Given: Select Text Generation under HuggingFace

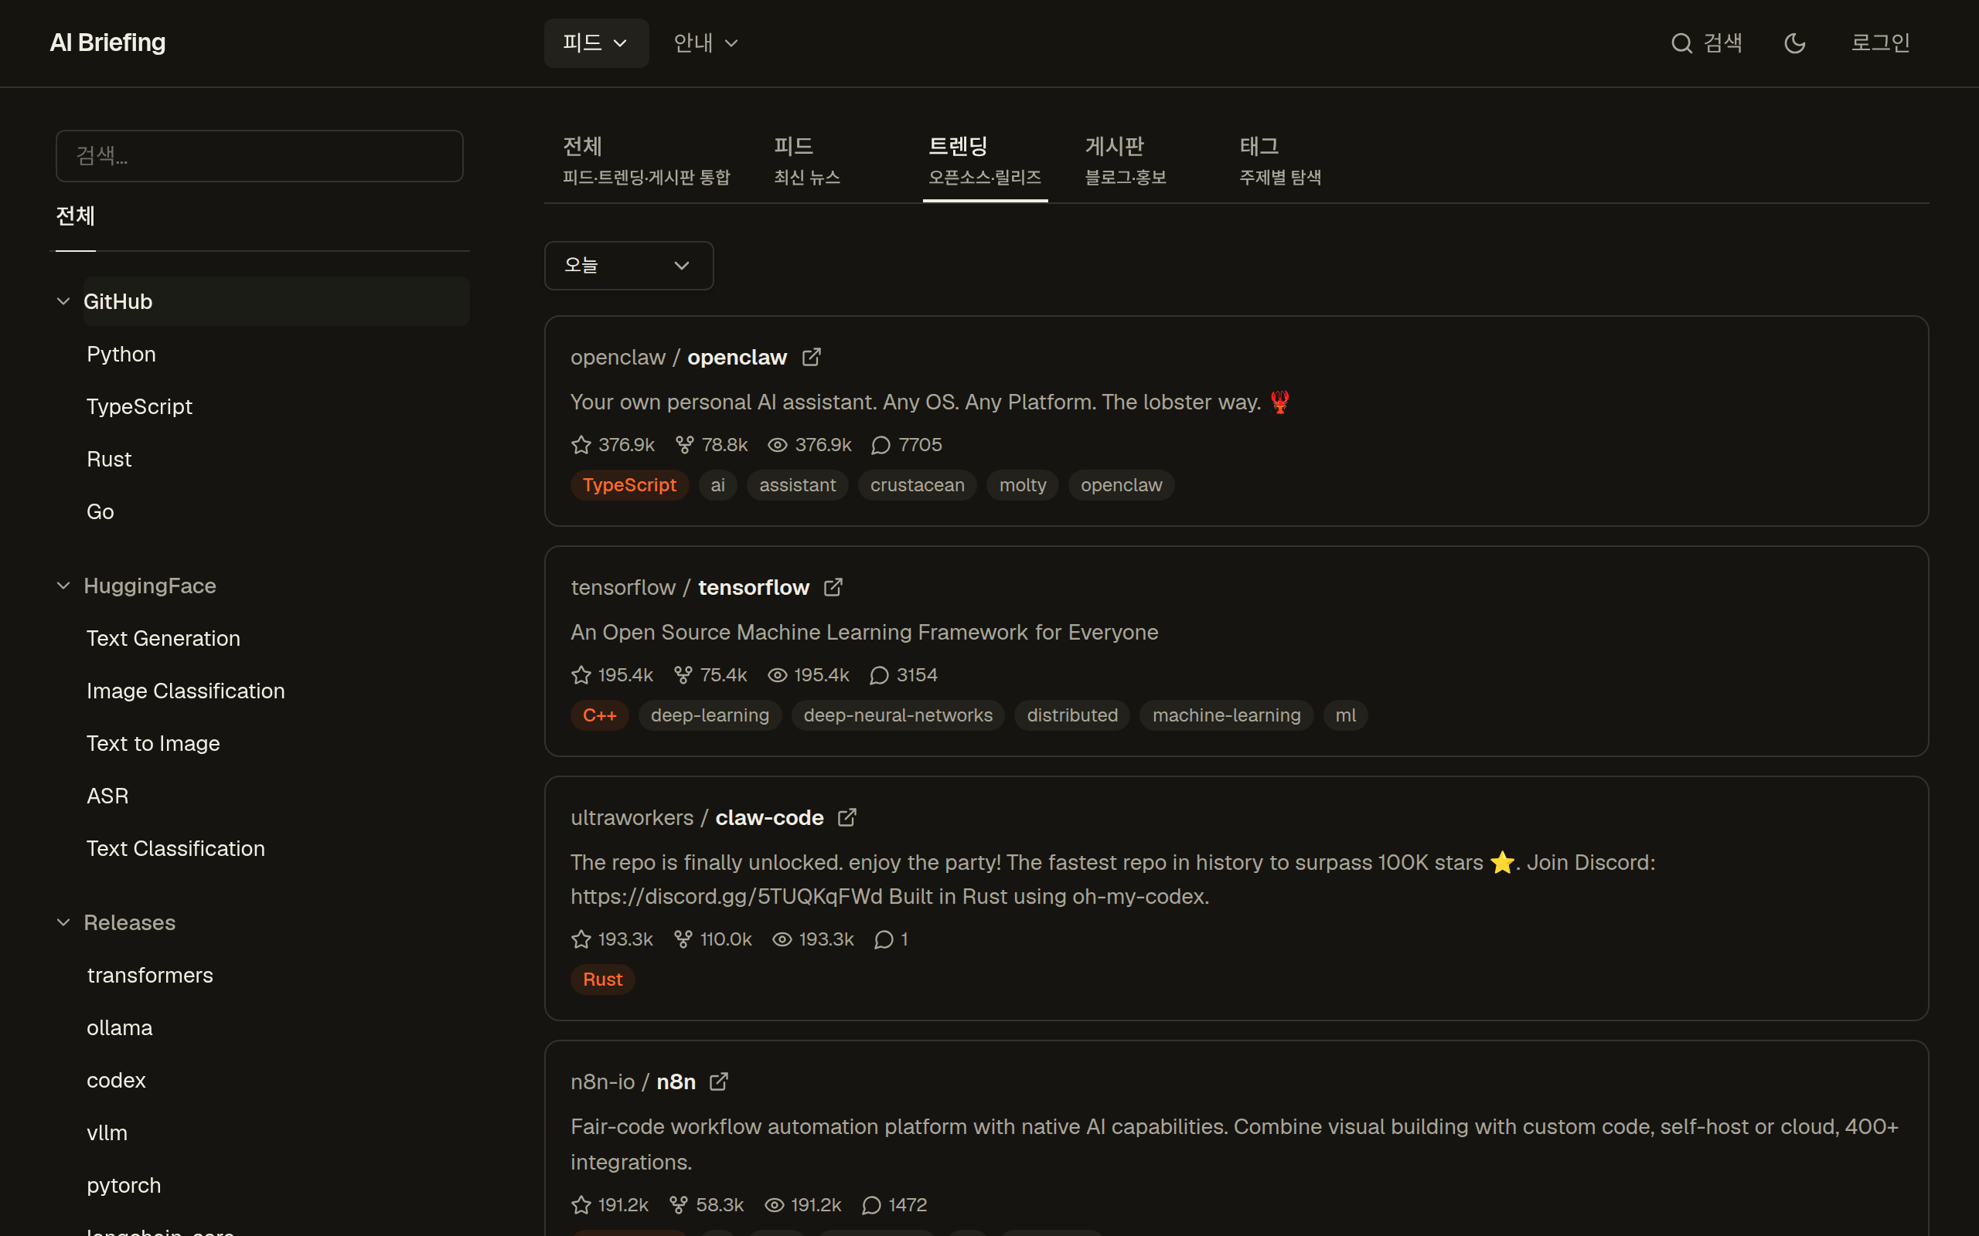Looking at the screenshot, I should (x=164, y=638).
